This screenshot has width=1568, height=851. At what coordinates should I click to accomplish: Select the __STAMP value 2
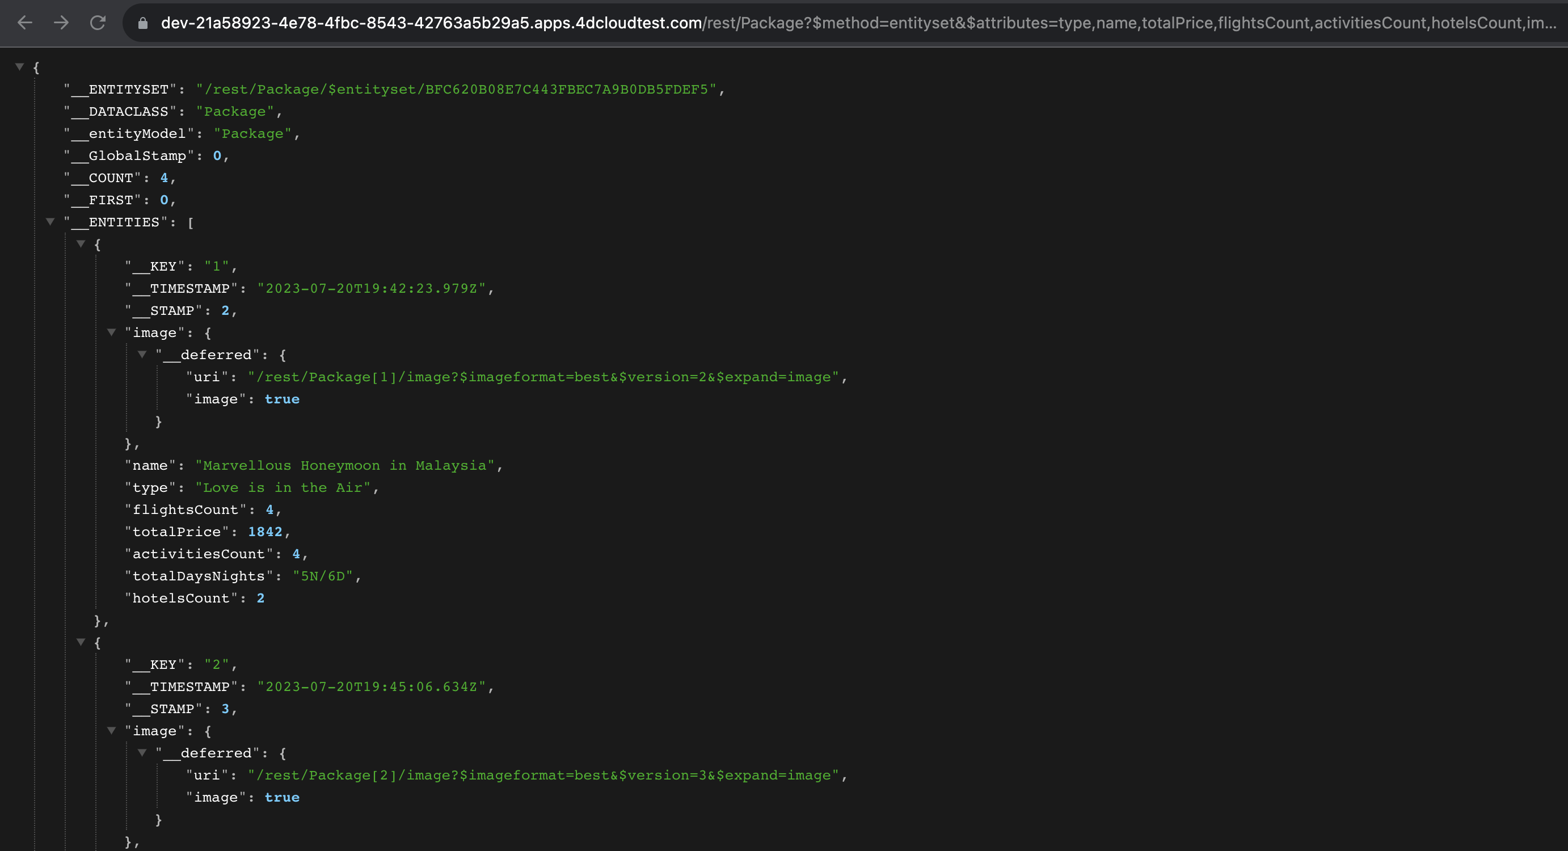225,310
